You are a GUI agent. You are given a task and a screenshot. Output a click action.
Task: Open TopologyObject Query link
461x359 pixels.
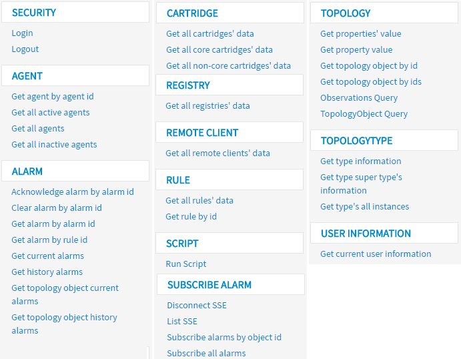pyautogui.click(x=364, y=114)
